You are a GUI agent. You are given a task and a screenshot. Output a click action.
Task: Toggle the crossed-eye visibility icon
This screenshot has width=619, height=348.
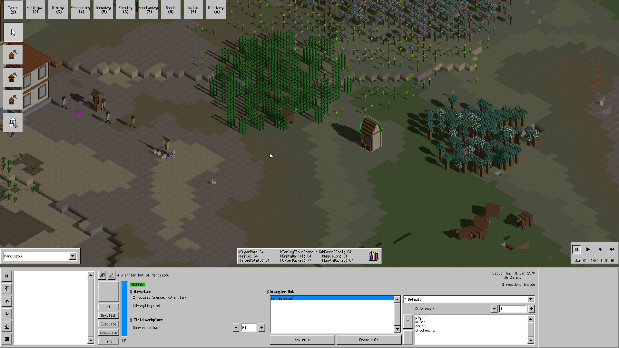(x=102, y=275)
